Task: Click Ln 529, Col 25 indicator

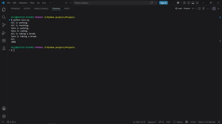Action: [139, 122]
